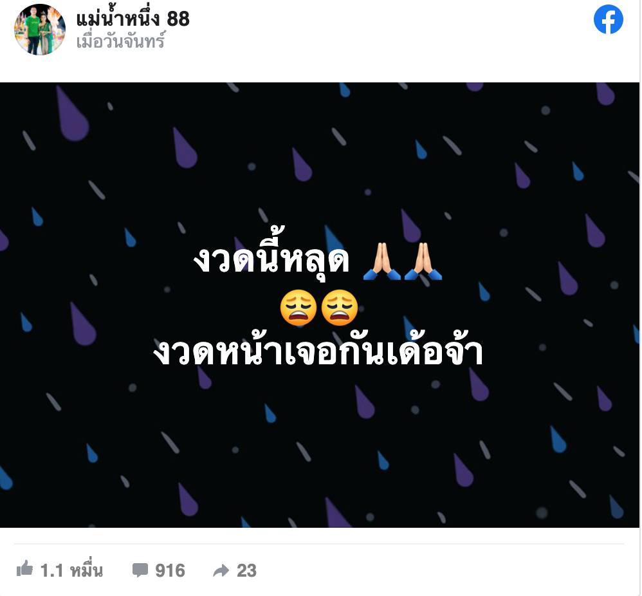
Task: Open the black rain background post image
Action: [319, 305]
